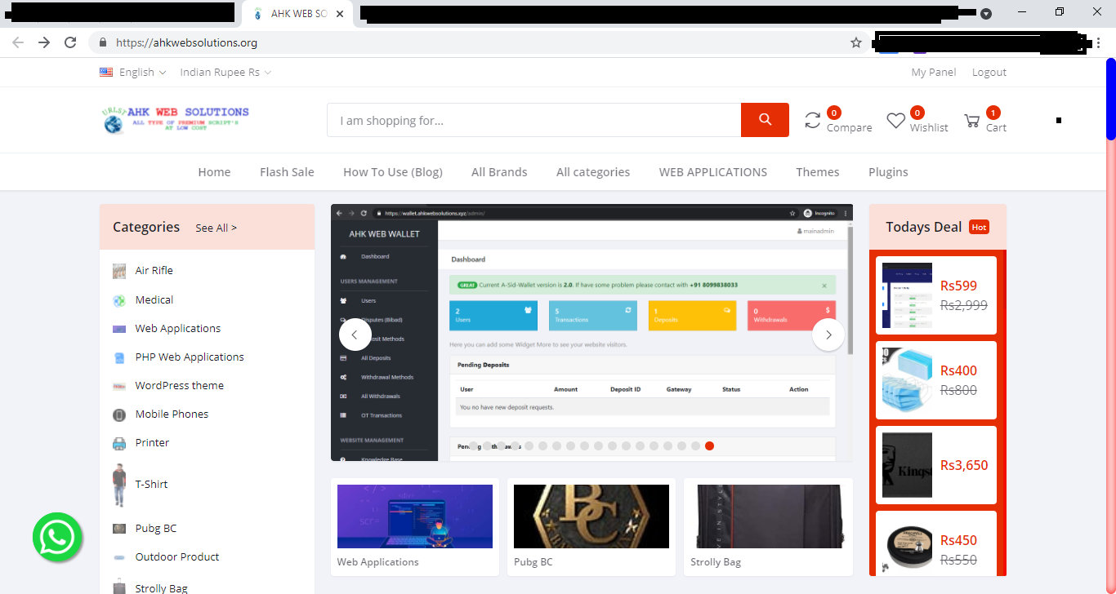Switch to the Flash Sale menu item
This screenshot has width=1116, height=594.
click(x=287, y=171)
